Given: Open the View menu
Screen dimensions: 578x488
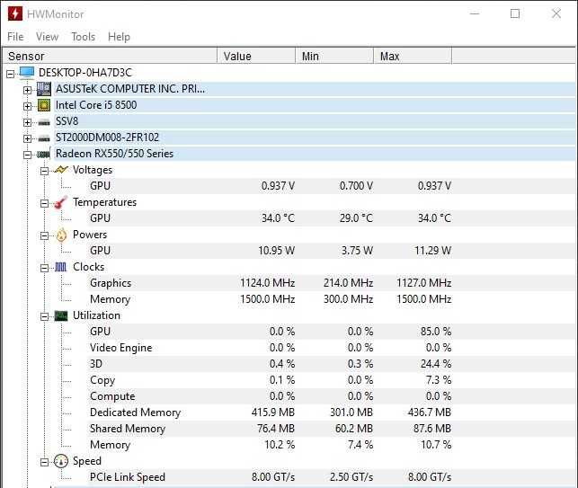Looking at the screenshot, I should (x=47, y=37).
